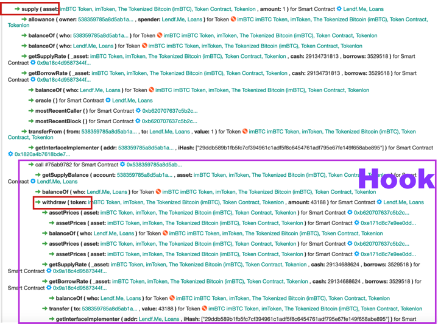The height and width of the screenshot is (325, 438).
Task: Expand the transferFrom call arrow
Action: point(24,131)
